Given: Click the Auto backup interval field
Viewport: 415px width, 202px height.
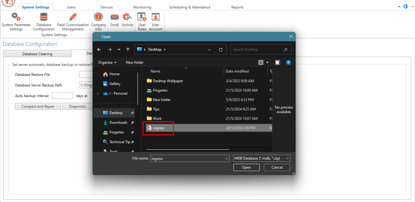Looking at the screenshot, I should 62,96.
